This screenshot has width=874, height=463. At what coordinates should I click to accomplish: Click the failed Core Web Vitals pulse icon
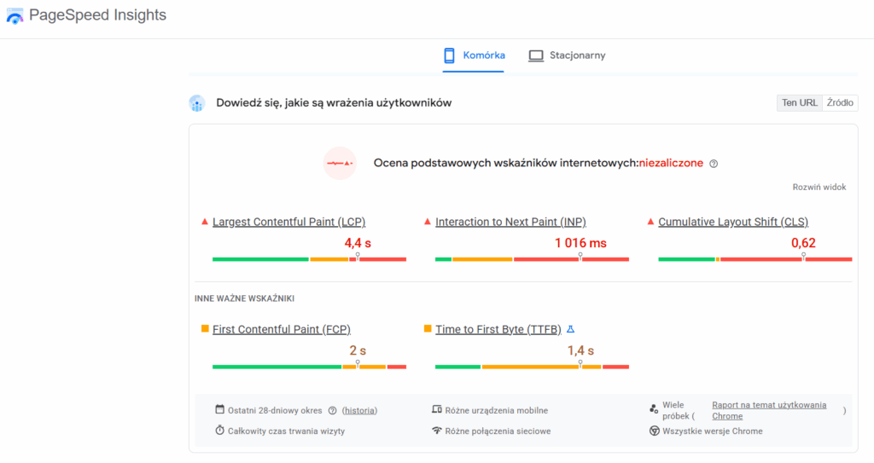tap(340, 163)
